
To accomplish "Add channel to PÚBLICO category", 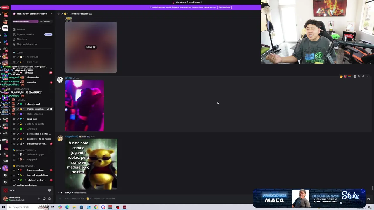I will pos(51,100).
